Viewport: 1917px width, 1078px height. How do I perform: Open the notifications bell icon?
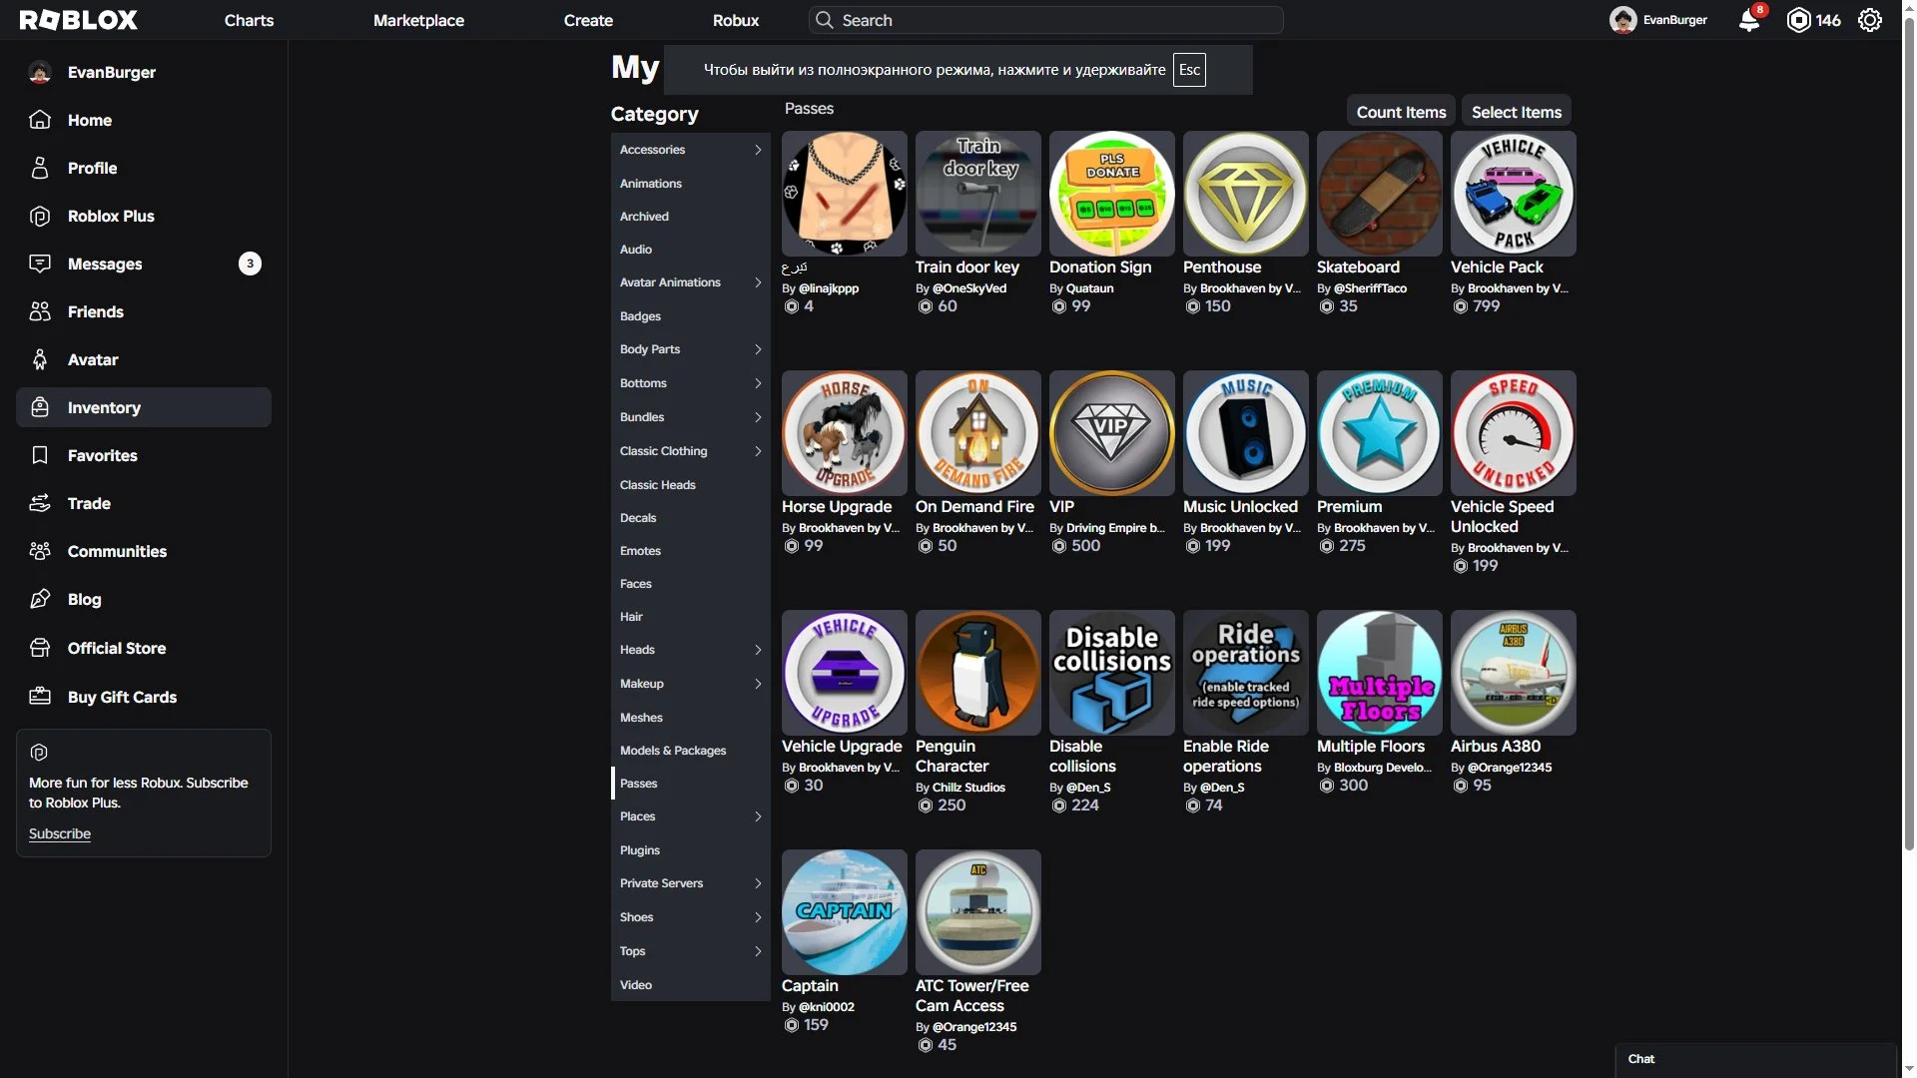tap(1749, 20)
